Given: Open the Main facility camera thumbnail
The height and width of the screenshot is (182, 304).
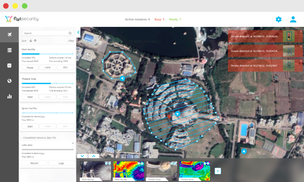Looking at the screenshot, I should click(x=96, y=171).
